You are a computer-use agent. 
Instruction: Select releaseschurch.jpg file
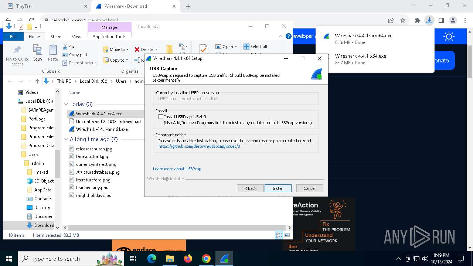(x=94, y=149)
